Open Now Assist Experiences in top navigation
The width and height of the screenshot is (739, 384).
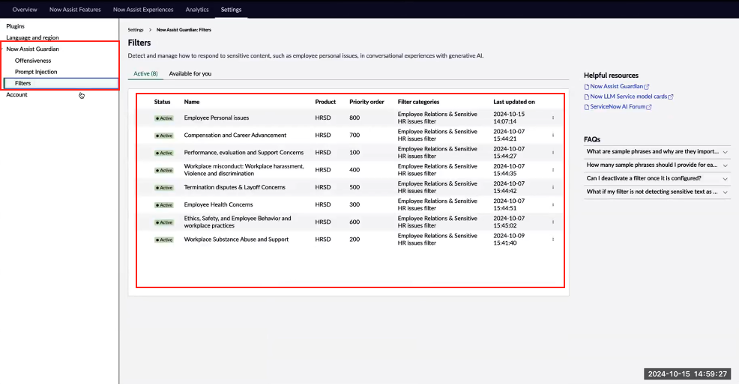point(143,10)
